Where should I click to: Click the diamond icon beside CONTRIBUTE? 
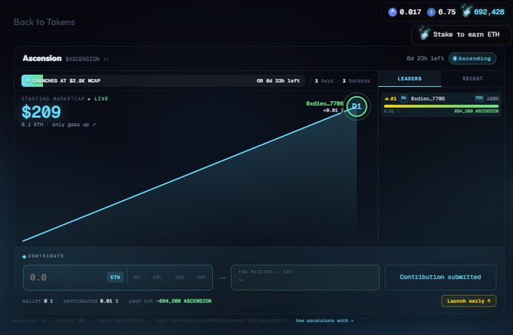click(24, 257)
